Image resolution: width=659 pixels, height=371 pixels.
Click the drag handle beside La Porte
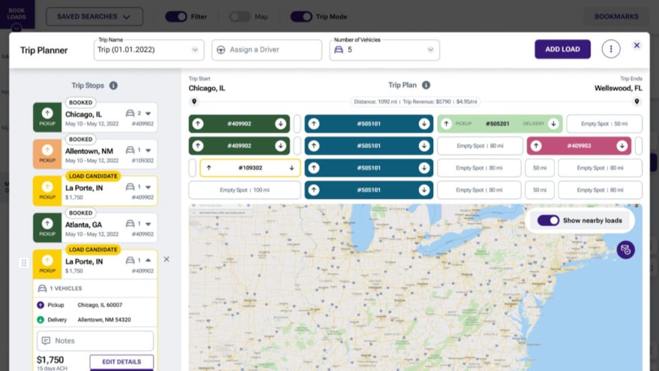pyautogui.click(x=24, y=263)
